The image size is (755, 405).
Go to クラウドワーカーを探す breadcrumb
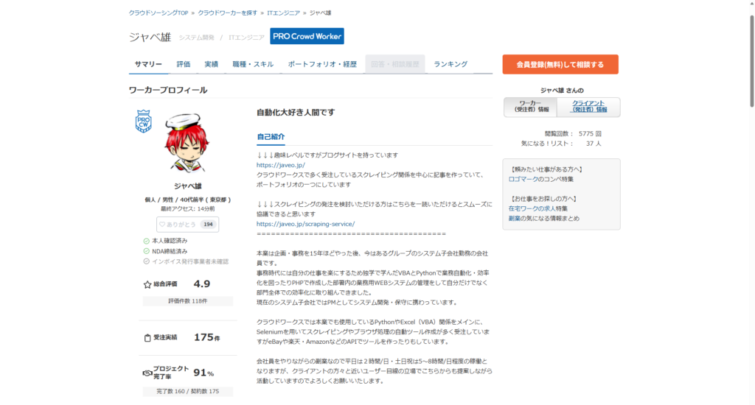tap(227, 13)
